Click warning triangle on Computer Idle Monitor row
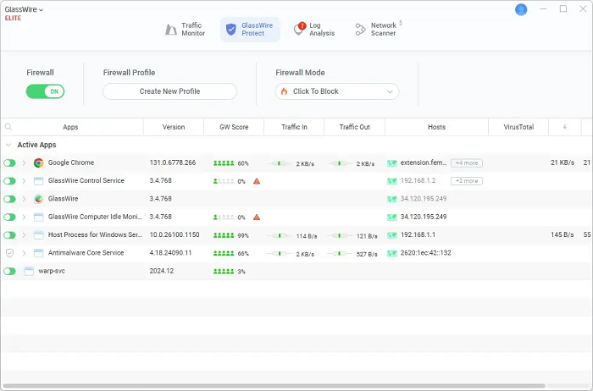This screenshot has width=593, height=391. 257,218
